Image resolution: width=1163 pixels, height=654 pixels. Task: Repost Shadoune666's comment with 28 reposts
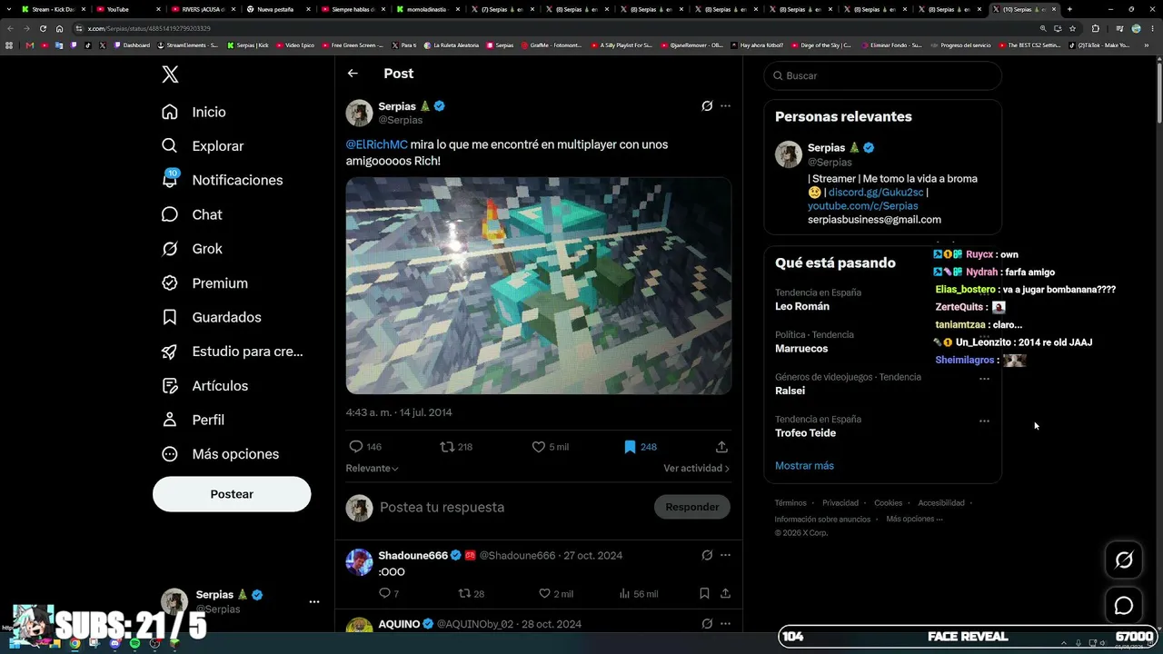(471, 594)
